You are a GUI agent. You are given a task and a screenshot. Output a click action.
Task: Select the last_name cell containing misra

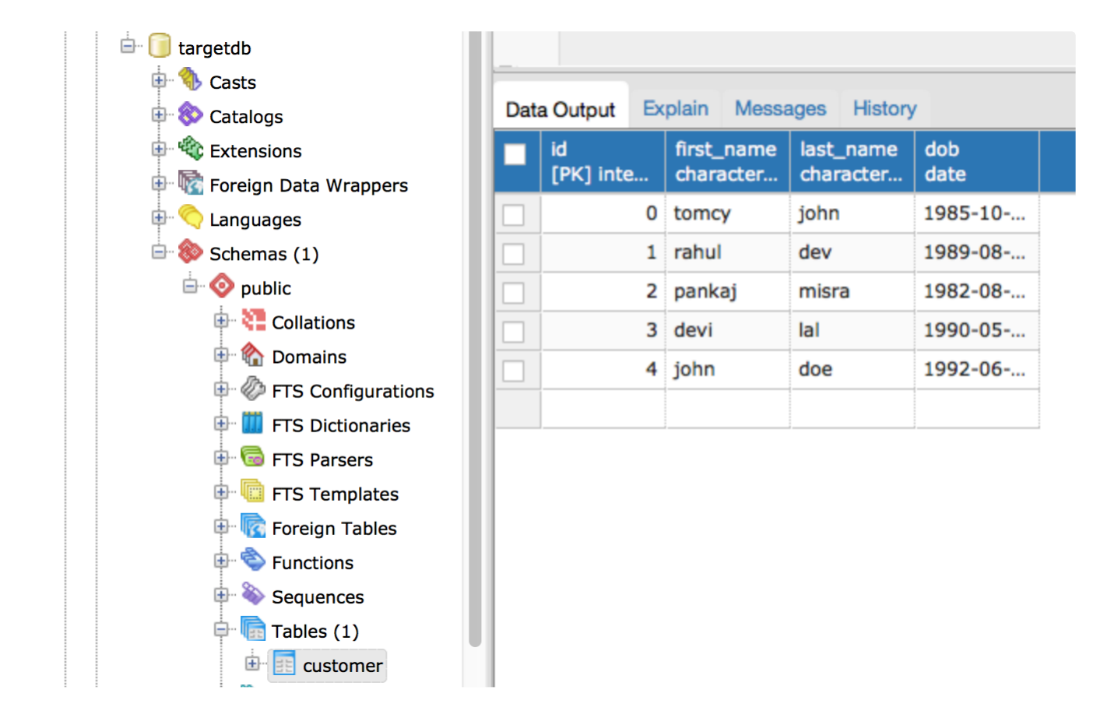pyautogui.click(x=824, y=292)
